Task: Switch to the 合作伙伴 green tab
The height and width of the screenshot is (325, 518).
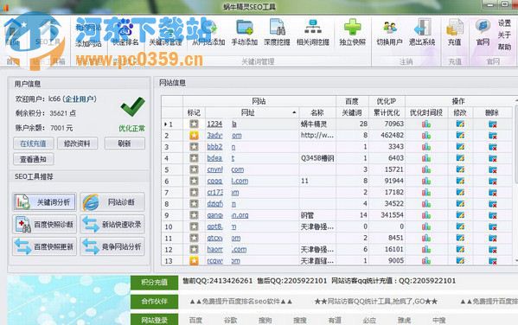Action: (154, 301)
